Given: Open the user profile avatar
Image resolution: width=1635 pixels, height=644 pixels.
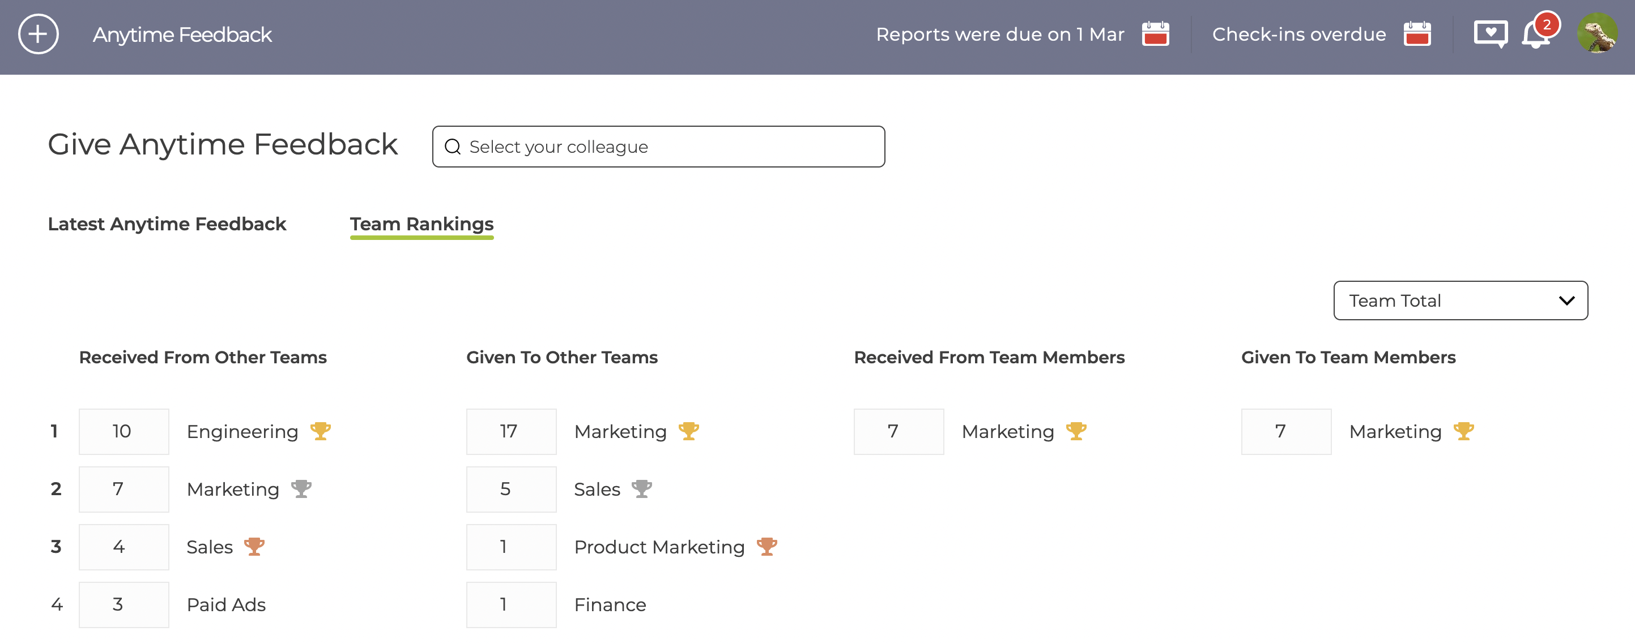Looking at the screenshot, I should point(1597,33).
